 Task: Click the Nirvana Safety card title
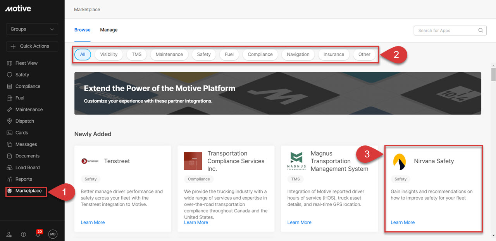(x=434, y=161)
